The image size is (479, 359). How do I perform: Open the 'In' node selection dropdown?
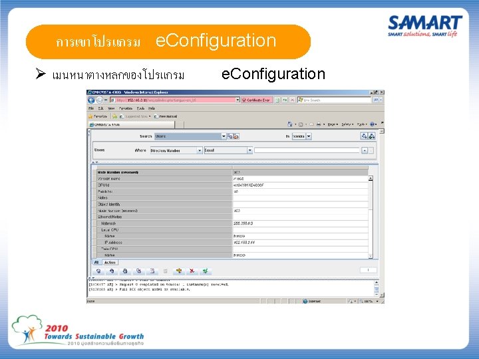(x=309, y=136)
